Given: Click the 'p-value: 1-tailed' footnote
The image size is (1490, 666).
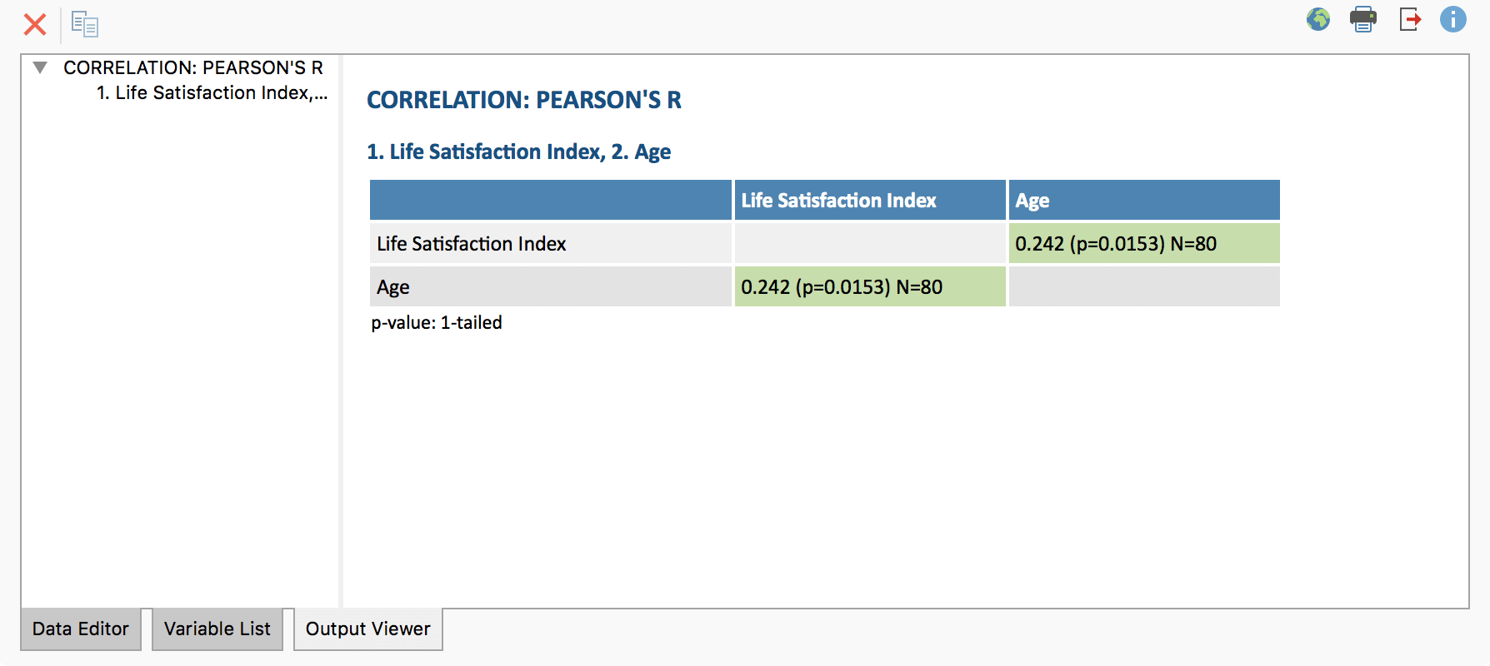Looking at the screenshot, I should 437,323.
